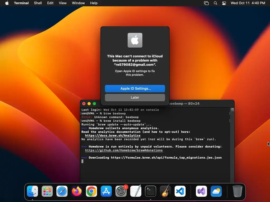Open Google Chrome in the dock
Viewport: 270px width, 202px height.
pos(91,191)
